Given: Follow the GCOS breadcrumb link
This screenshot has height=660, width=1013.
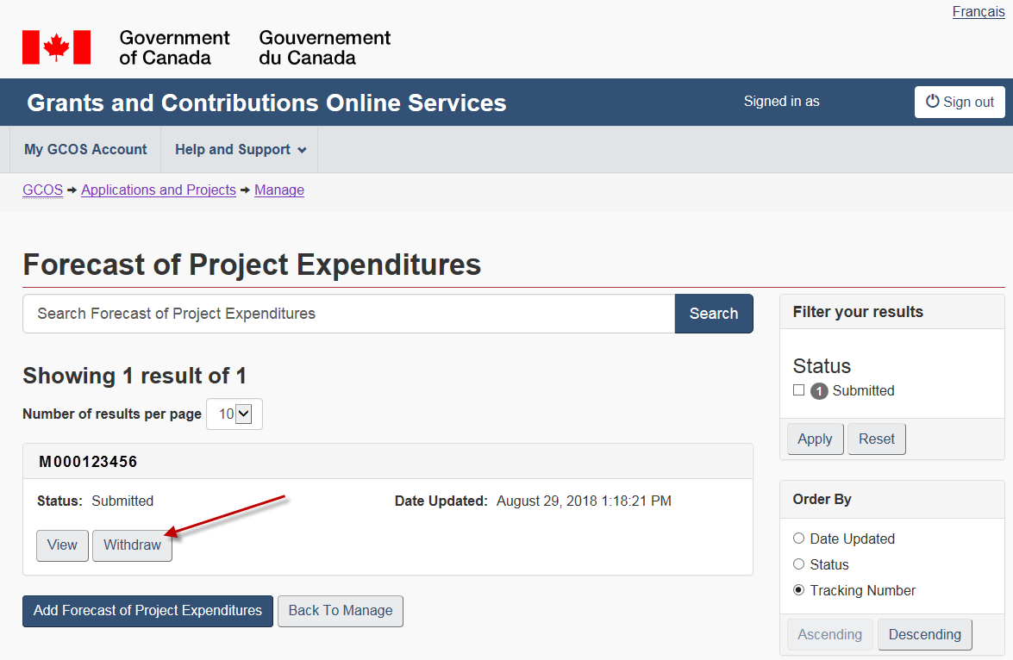Looking at the screenshot, I should (42, 190).
